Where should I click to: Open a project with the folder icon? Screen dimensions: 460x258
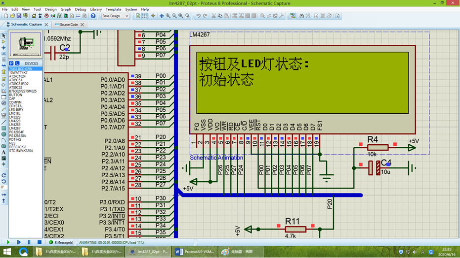click(12, 16)
